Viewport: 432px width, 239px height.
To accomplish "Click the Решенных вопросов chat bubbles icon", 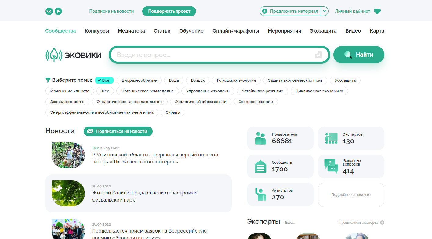I will coord(331,166).
